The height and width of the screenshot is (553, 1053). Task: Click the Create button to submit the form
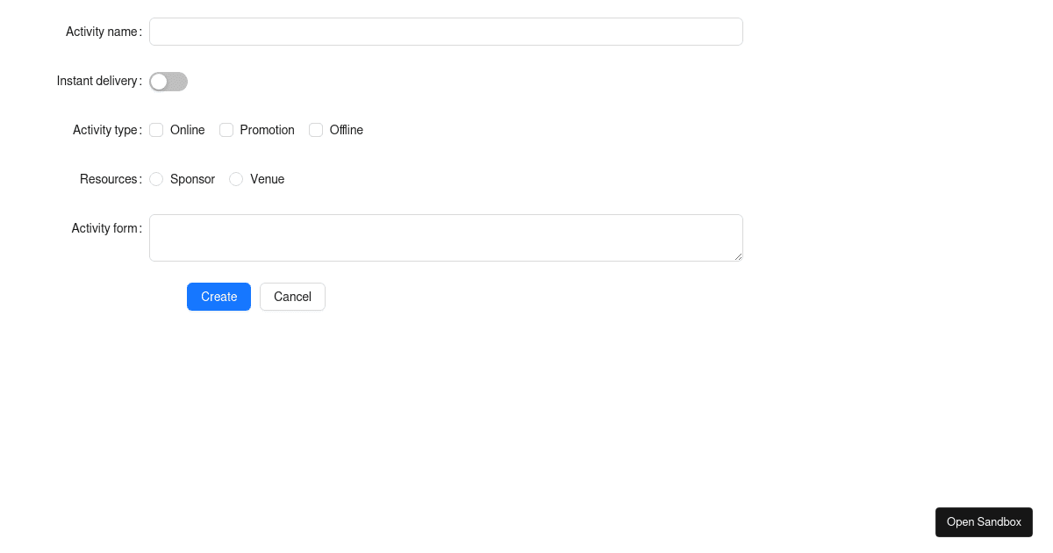(218, 297)
